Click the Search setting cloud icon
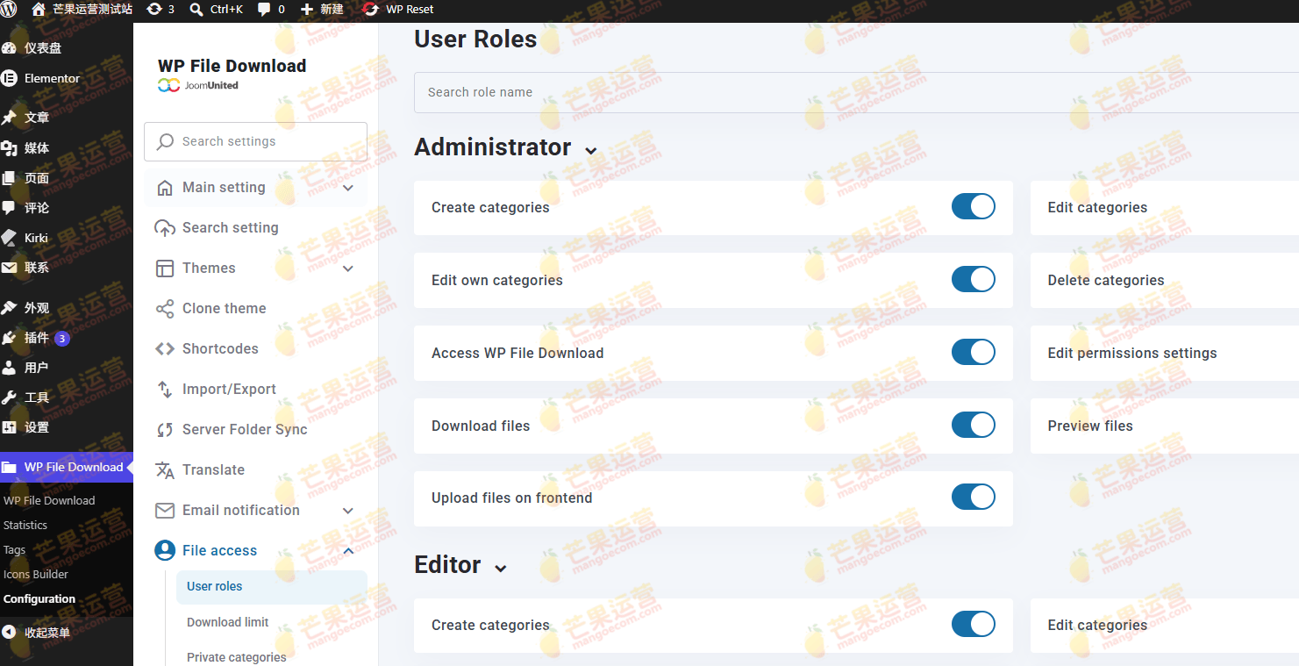The width and height of the screenshot is (1299, 666). click(165, 228)
